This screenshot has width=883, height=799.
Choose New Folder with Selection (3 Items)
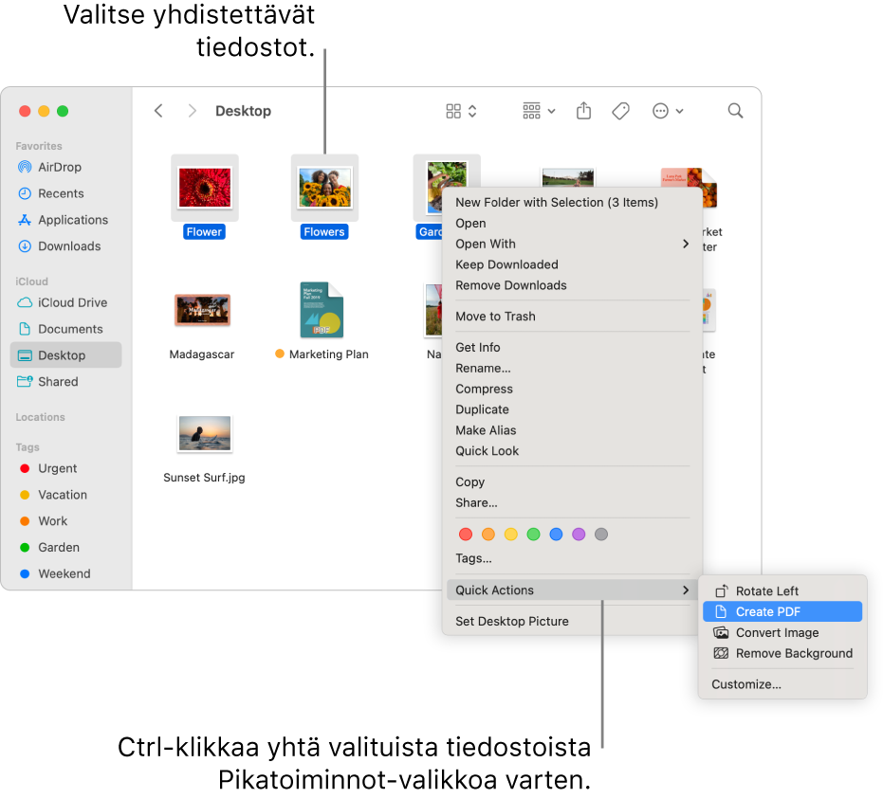pos(572,202)
